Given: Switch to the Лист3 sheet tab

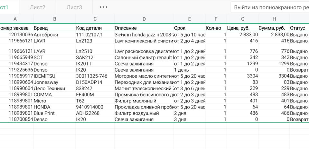Looking at the screenshot, I should (74, 7).
